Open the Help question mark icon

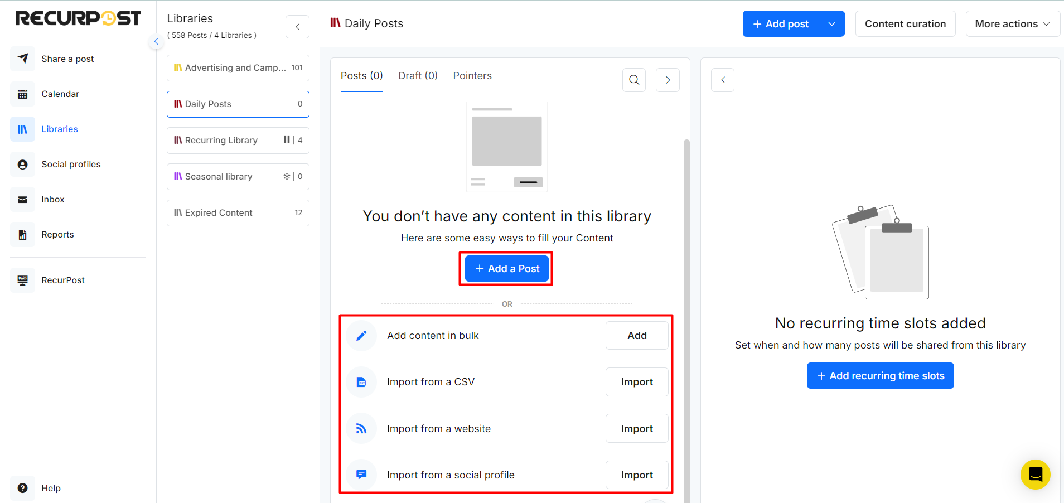[x=23, y=488]
